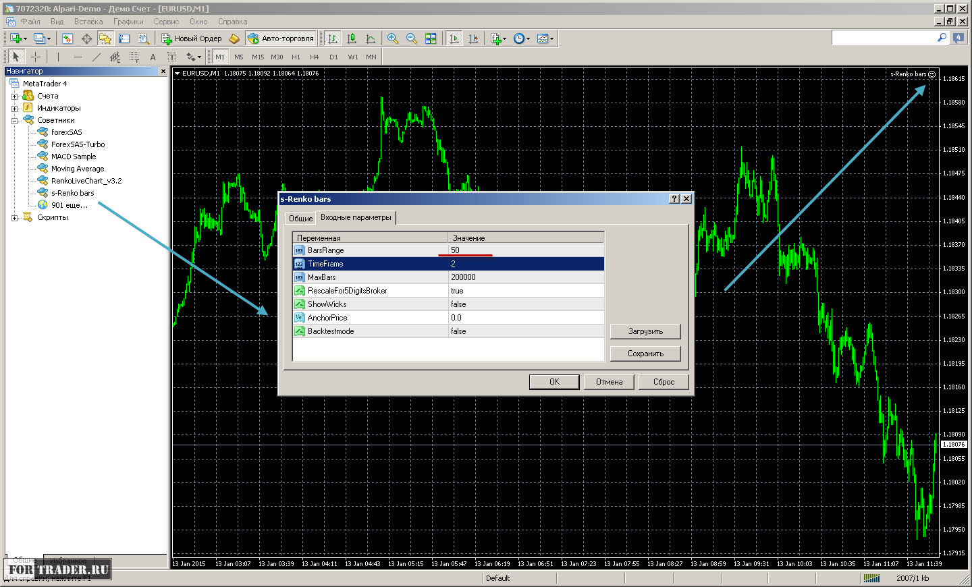Open the Strategy Tester toolbar icon
The width and height of the screenshot is (972, 587).
tap(143, 38)
